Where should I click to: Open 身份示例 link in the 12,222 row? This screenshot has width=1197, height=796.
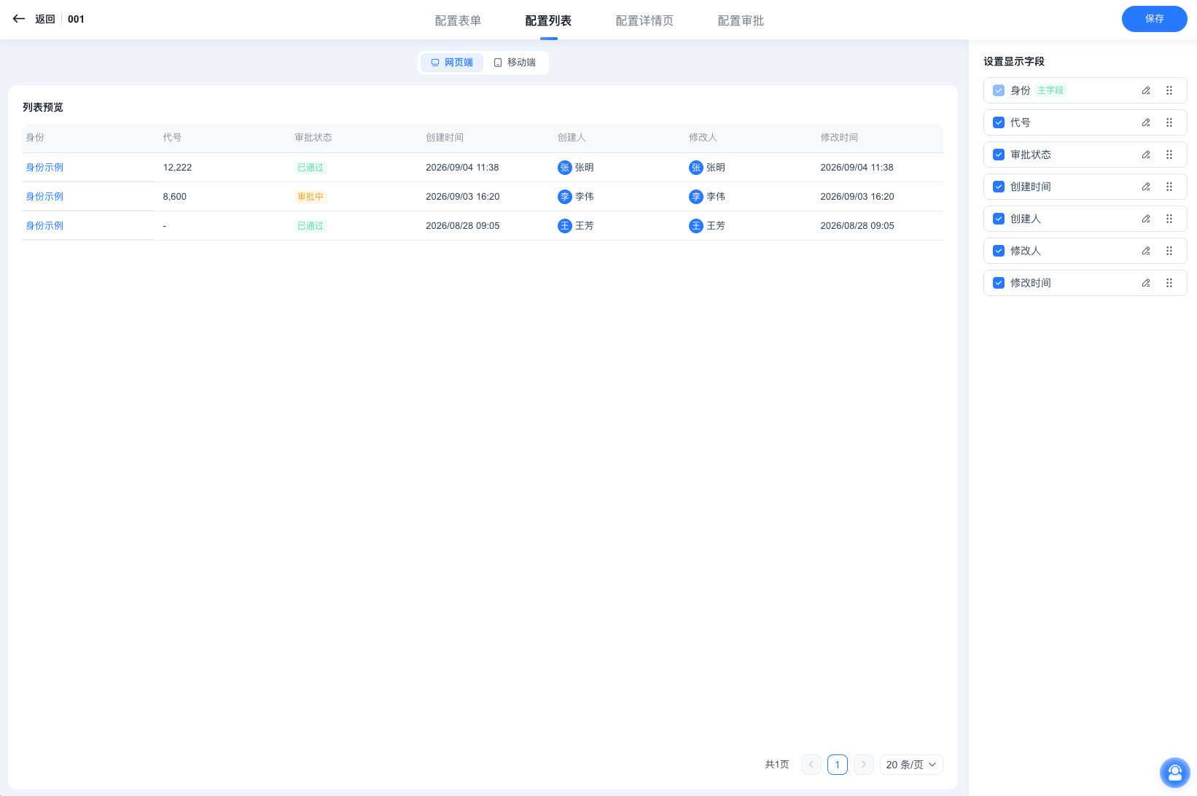44,167
